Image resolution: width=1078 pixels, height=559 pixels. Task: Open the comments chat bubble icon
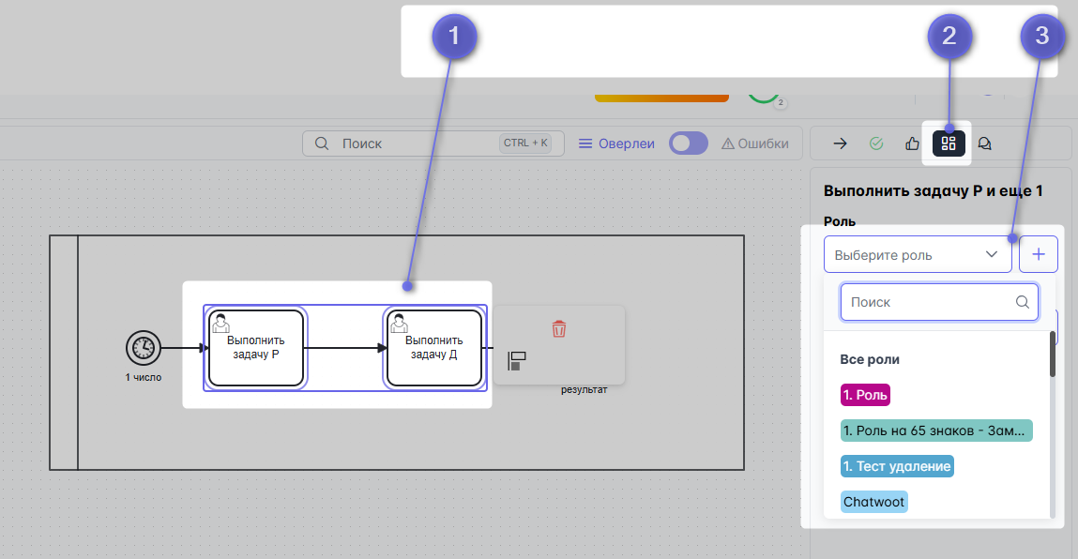click(985, 144)
